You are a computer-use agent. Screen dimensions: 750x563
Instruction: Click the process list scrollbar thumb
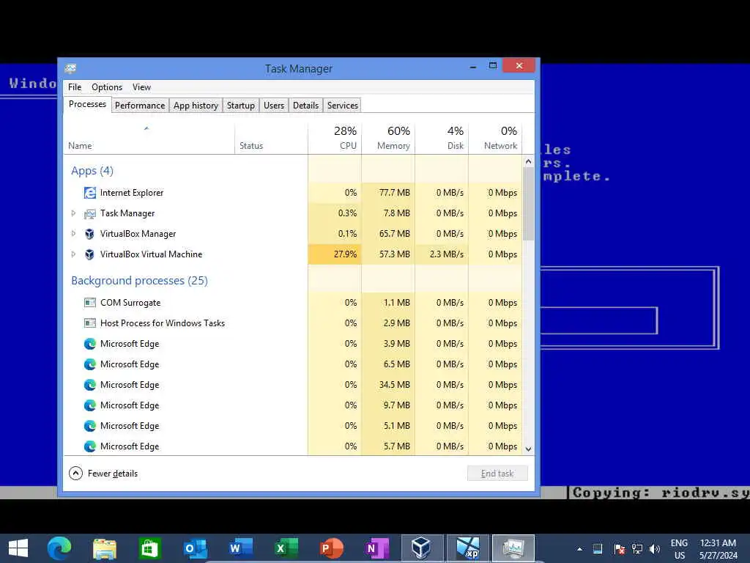(x=528, y=204)
